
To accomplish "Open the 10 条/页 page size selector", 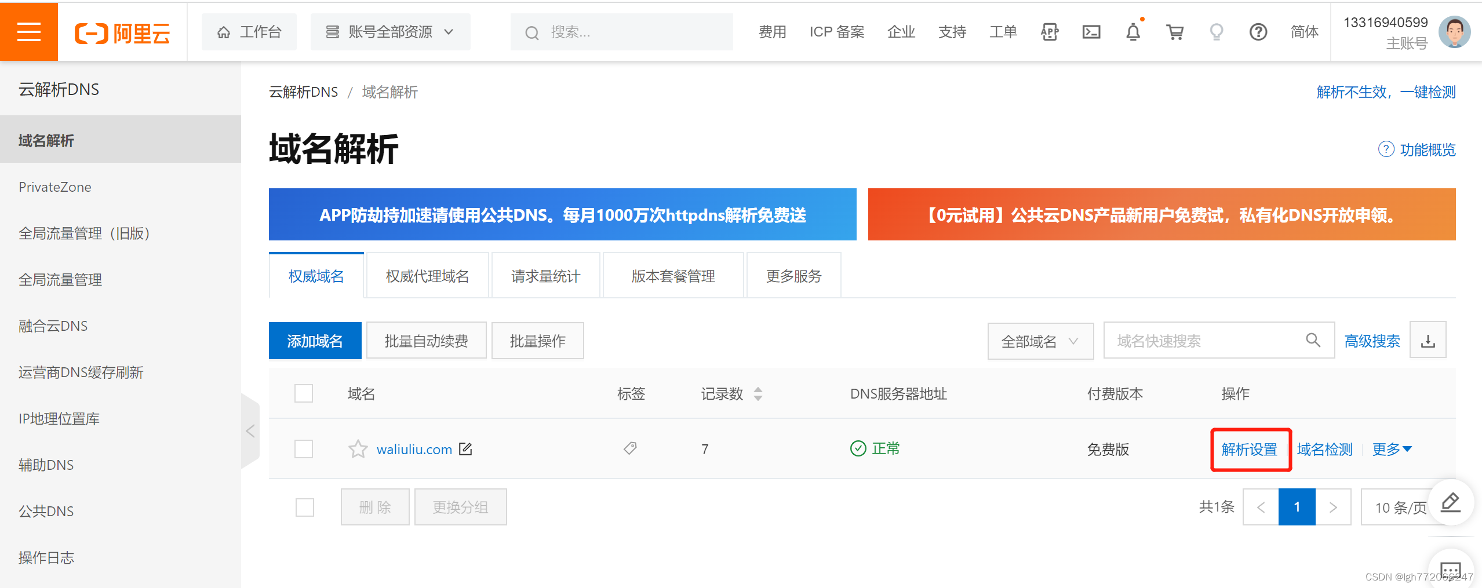I will pyautogui.click(x=1400, y=507).
